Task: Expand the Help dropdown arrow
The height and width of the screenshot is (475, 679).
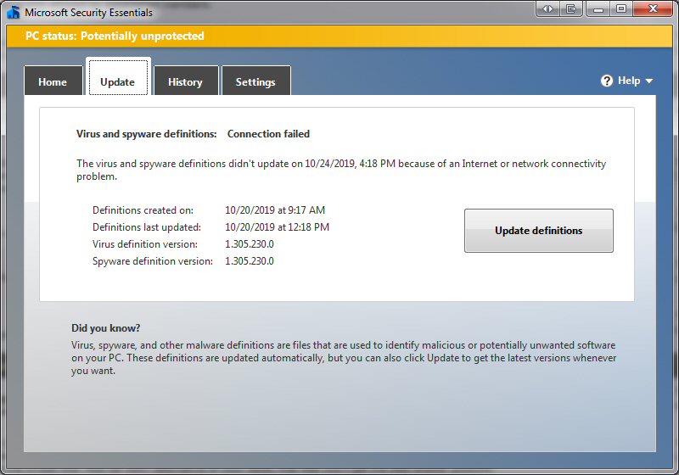Action: coord(648,81)
